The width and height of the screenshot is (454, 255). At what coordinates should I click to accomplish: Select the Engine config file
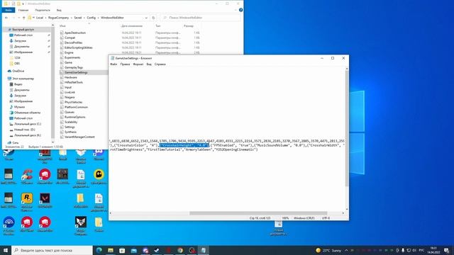(x=69, y=52)
